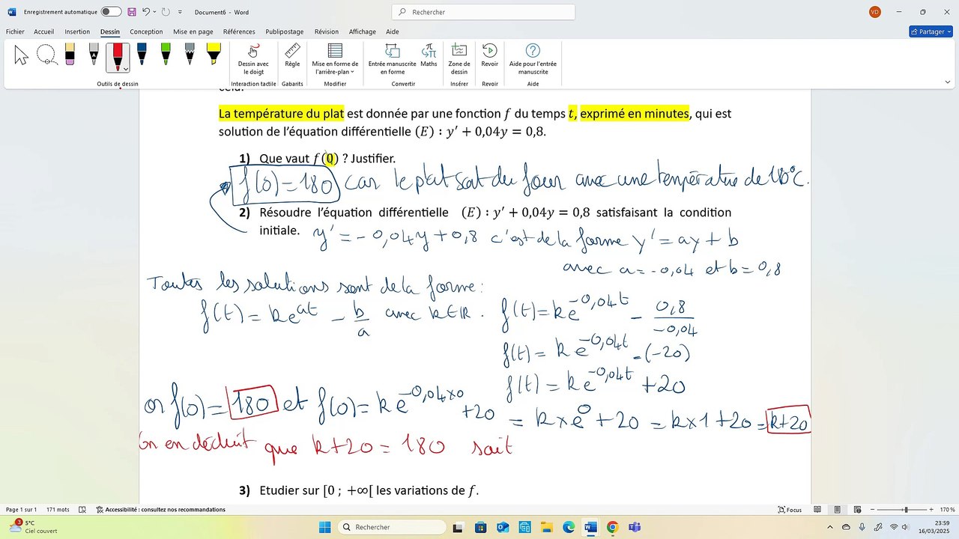Select the green pen

[x=166, y=55]
